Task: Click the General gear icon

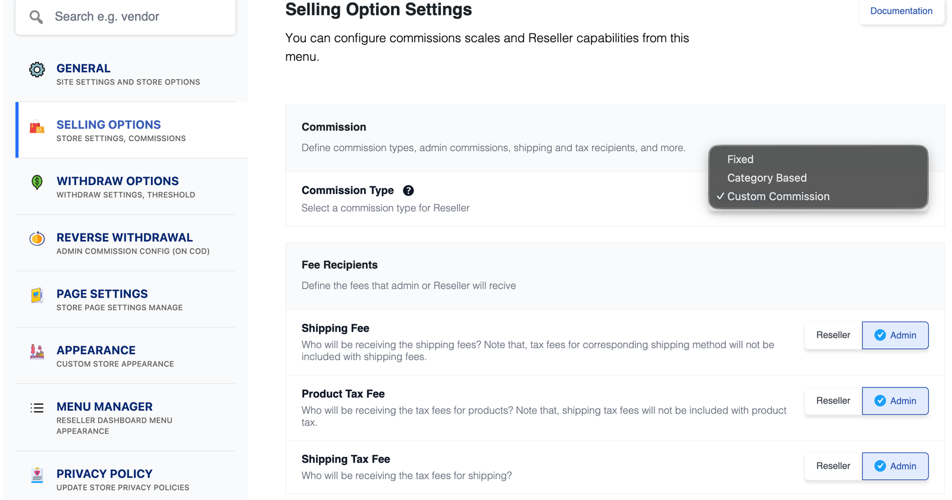Action: point(37,70)
